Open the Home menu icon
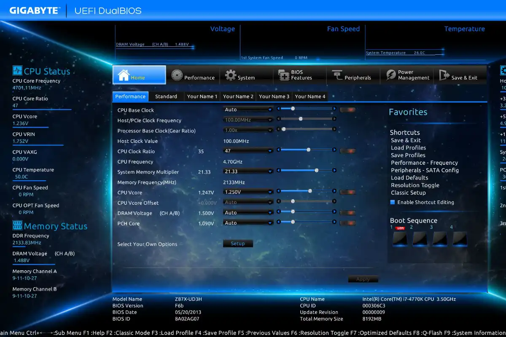This screenshot has height=337, width=506. pyautogui.click(x=124, y=75)
